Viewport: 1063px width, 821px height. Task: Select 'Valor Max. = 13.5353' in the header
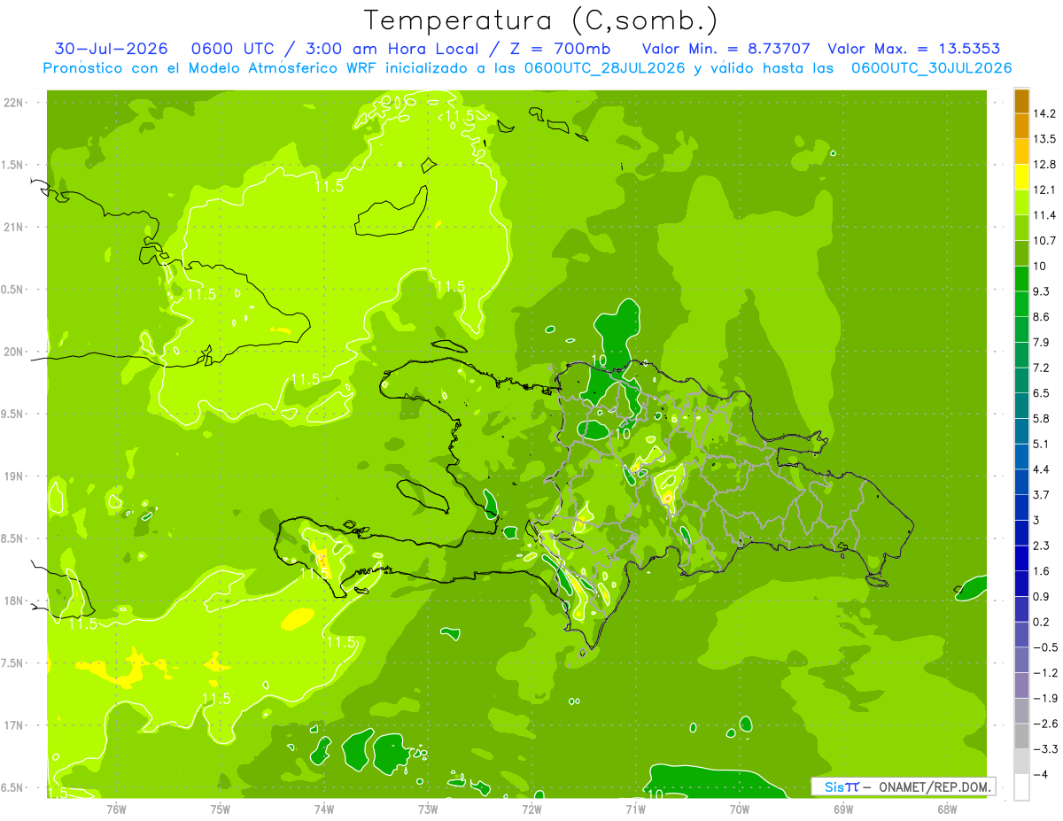click(x=914, y=49)
